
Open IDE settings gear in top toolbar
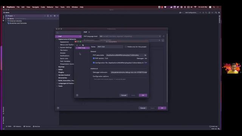tap(219, 12)
